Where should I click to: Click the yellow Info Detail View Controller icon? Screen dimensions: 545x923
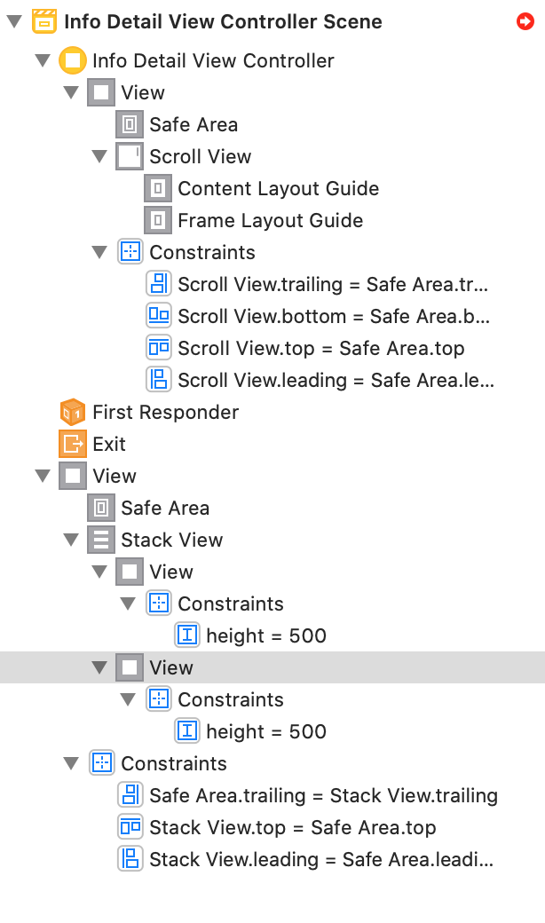click(x=72, y=60)
